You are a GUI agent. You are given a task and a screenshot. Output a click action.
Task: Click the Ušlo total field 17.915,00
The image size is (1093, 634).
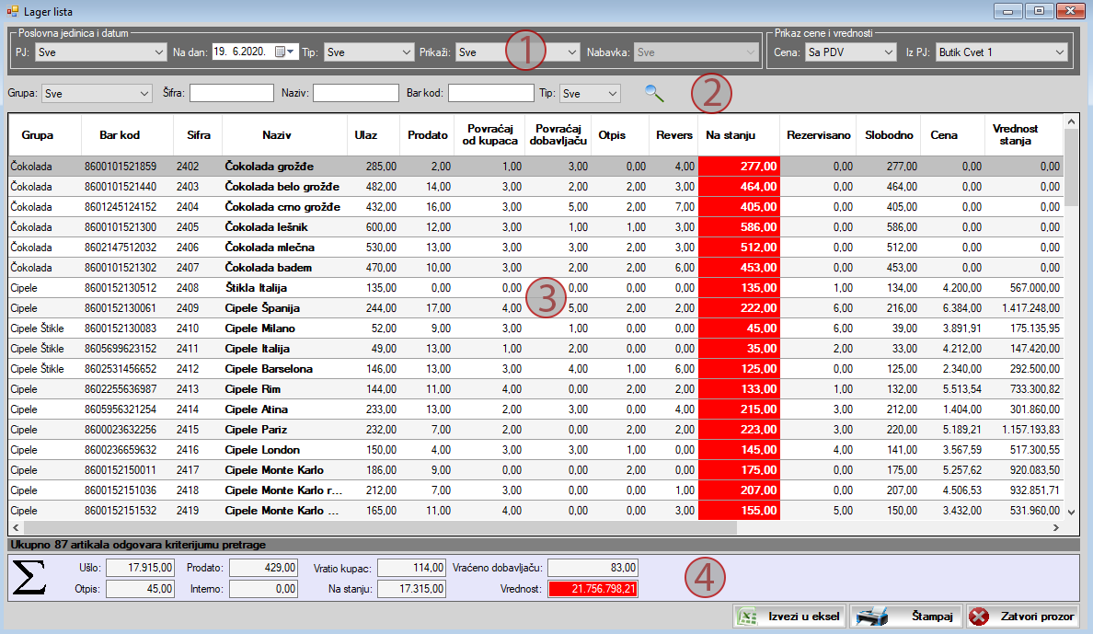pos(140,568)
